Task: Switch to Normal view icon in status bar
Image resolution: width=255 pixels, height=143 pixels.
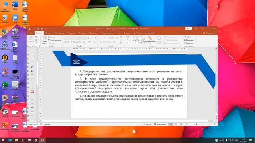Action: click(171, 124)
